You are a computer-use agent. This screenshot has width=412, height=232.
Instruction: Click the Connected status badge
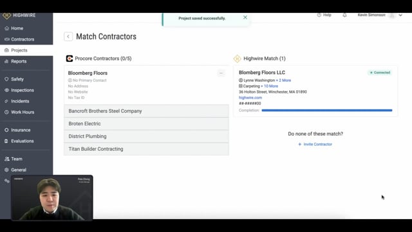pos(380,73)
